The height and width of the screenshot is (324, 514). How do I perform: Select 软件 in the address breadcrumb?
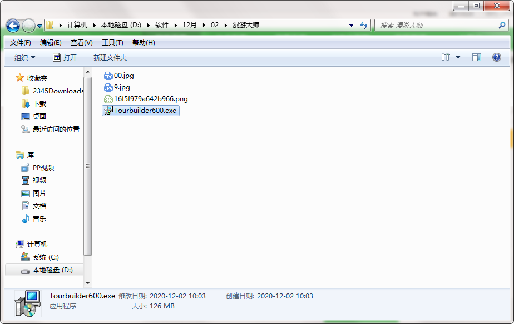pos(162,25)
